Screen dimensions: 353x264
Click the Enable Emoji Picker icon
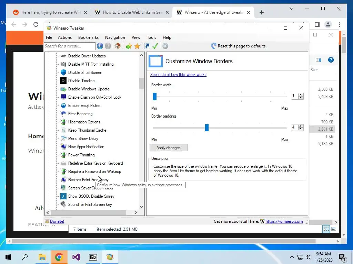[63, 105]
